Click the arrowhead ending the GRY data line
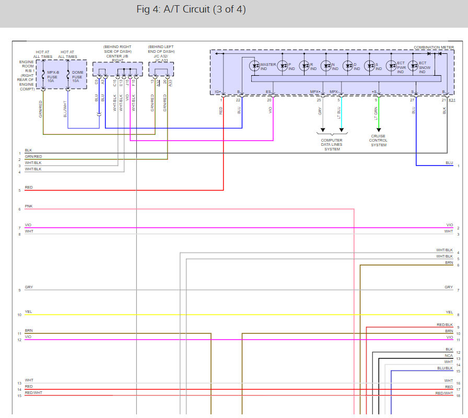The image size is (468, 418). tap(323, 130)
